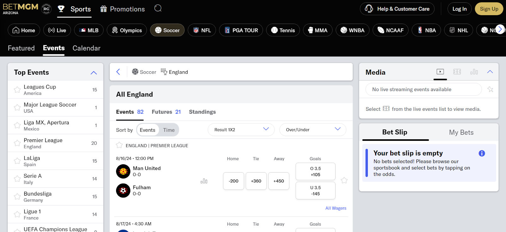Show more sports with right arrow
Viewport: 506px width, 232px height.
click(500, 29)
